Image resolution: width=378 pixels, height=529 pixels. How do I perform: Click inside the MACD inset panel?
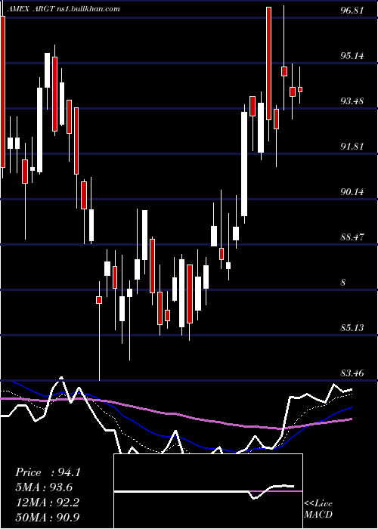[208, 491]
